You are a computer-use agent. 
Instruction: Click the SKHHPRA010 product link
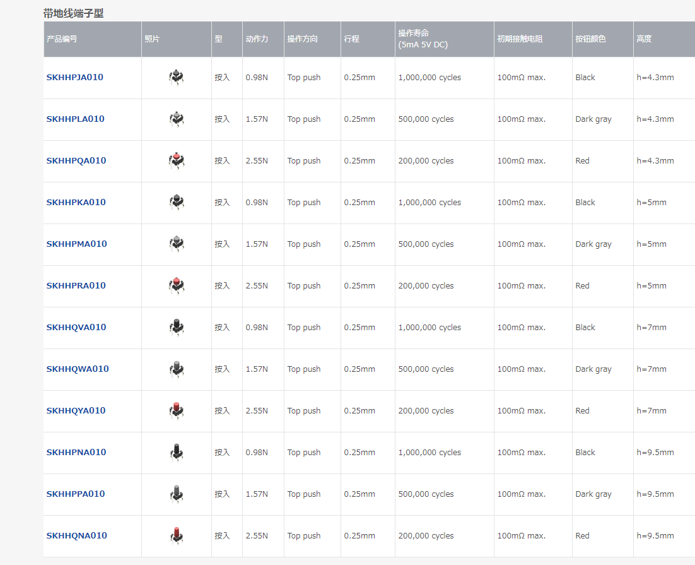pos(76,286)
